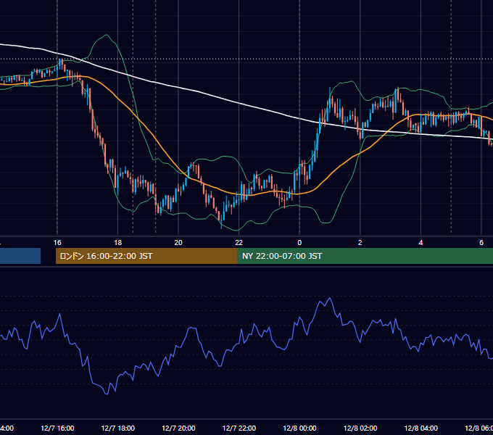
Task: Click the 12/7 18:00 time label
Action: 118,428
